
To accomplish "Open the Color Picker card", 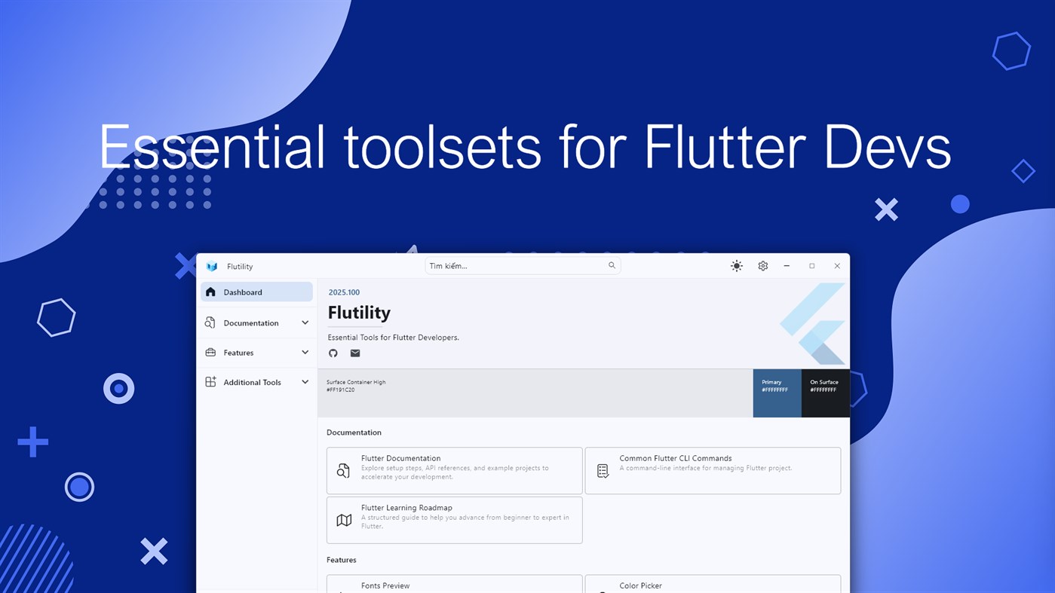I will point(713,584).
